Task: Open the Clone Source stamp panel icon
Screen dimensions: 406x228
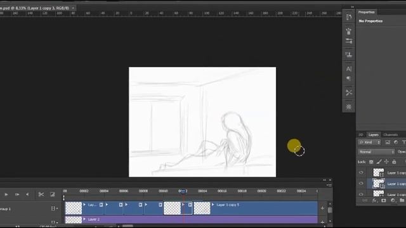Action: (x=349, y=54)
